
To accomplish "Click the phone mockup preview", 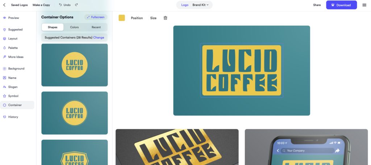I will click(306, 147).
